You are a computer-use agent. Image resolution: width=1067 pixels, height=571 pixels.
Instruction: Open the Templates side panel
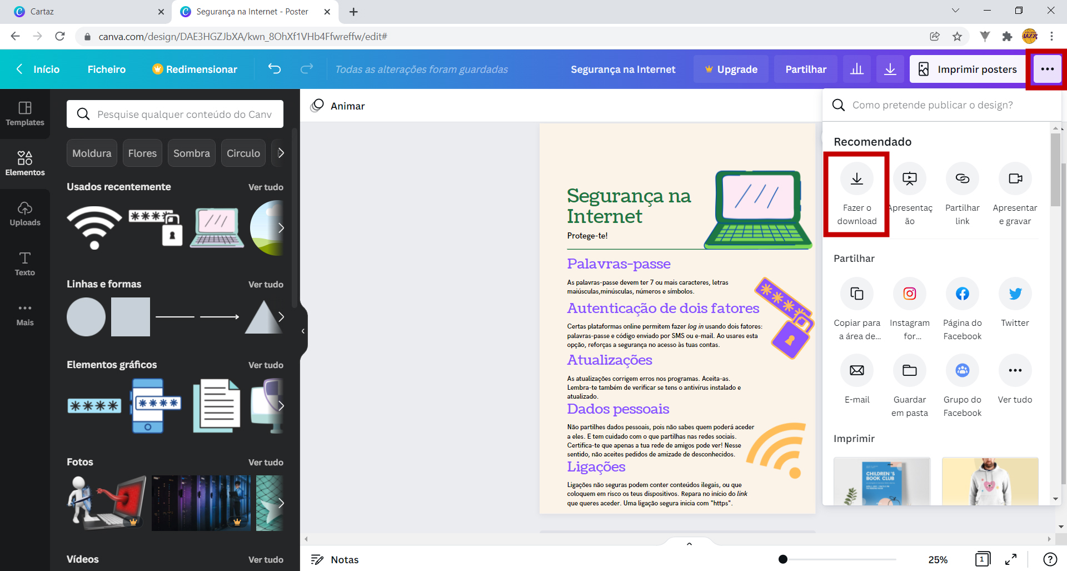(25, 114)
